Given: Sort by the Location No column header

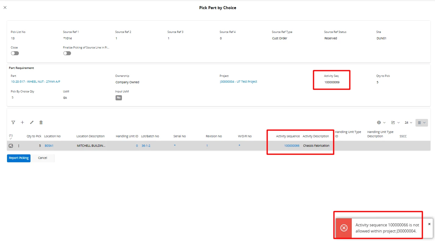Looking at the screenshot, I should (x=52, y=136).
